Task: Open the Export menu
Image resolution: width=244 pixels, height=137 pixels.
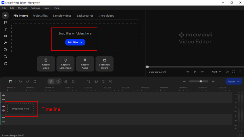Action: point(47,8)
